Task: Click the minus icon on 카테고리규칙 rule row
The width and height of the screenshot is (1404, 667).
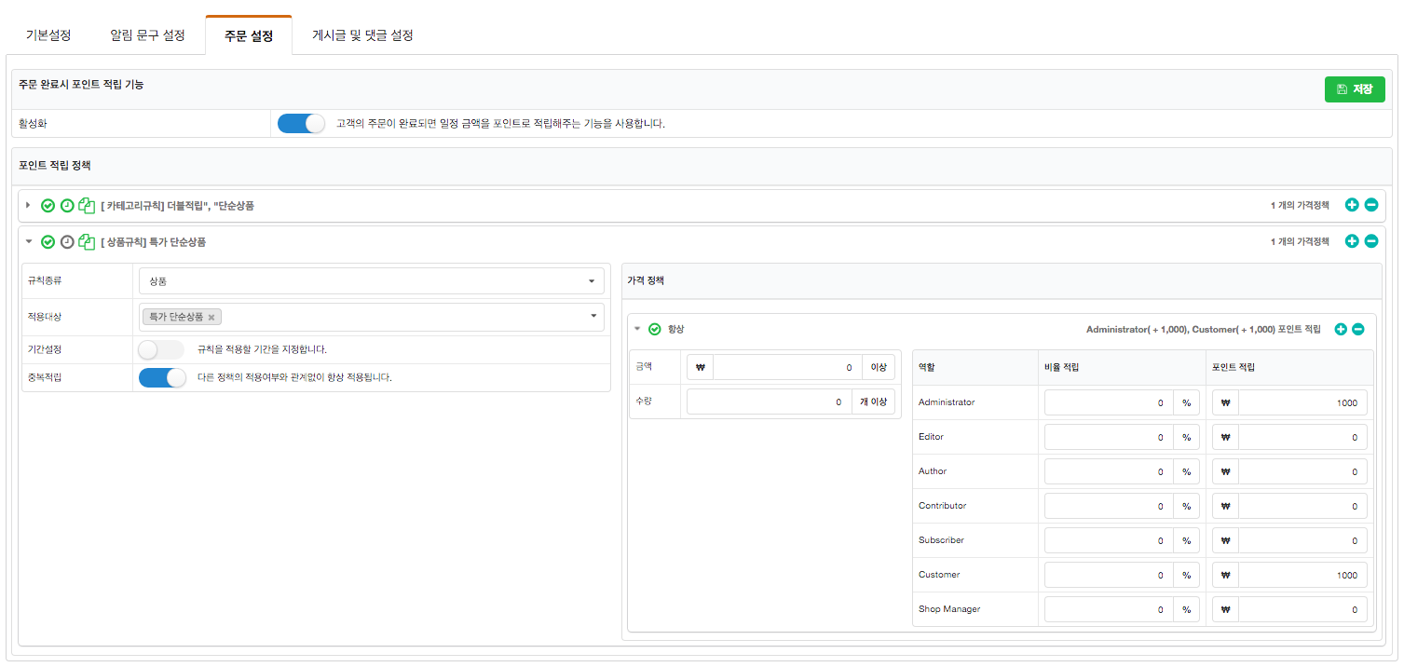Action: 1371,205
